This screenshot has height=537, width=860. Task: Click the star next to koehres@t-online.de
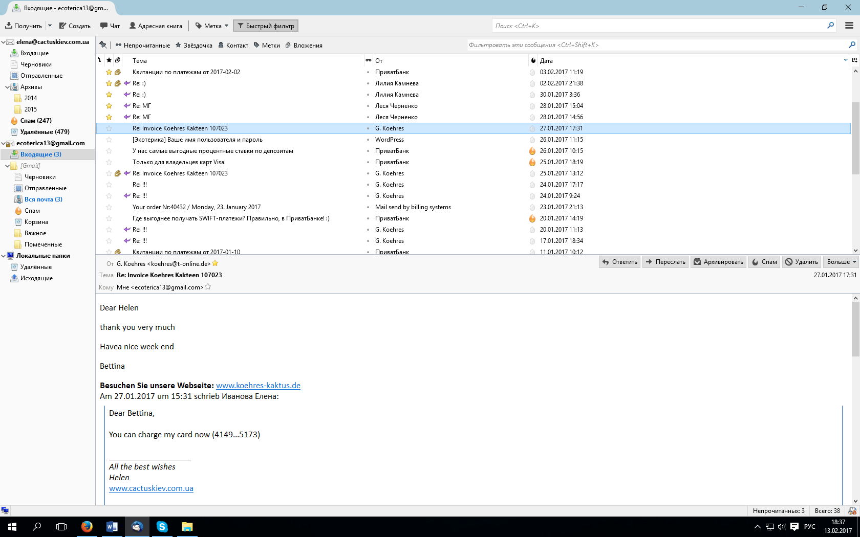pos(216,263)
